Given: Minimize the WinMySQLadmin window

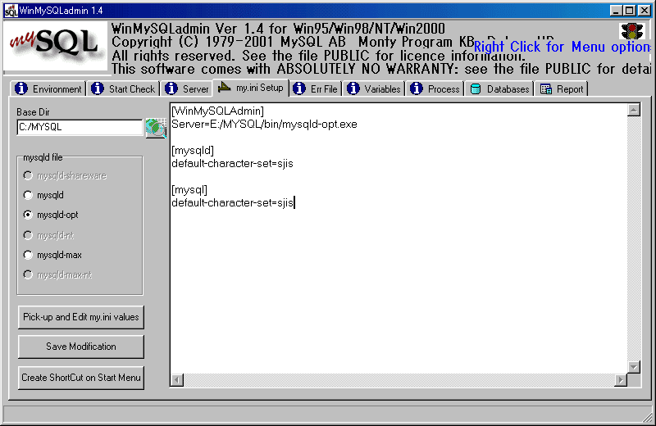Looking at the screenshot, I should click(616, 11).
